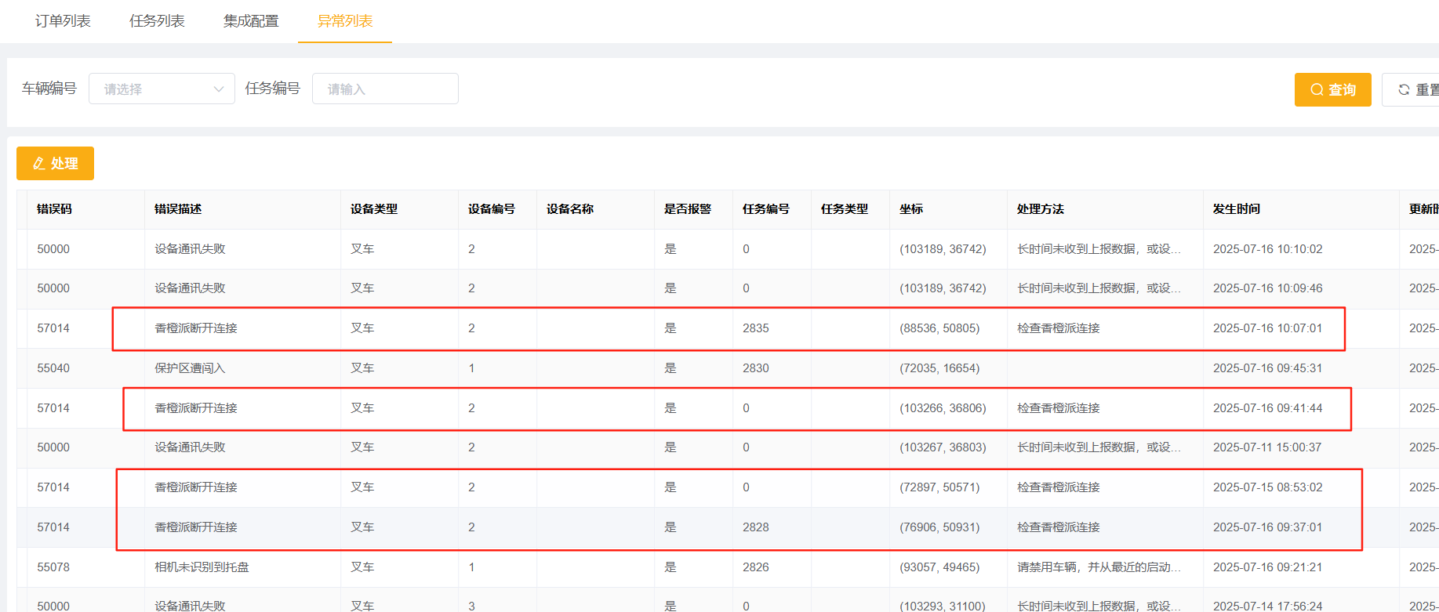Click the 错误描述 column header
Image resolution: width=1439 pixels, height=612 pixels.
coord(178,209)
